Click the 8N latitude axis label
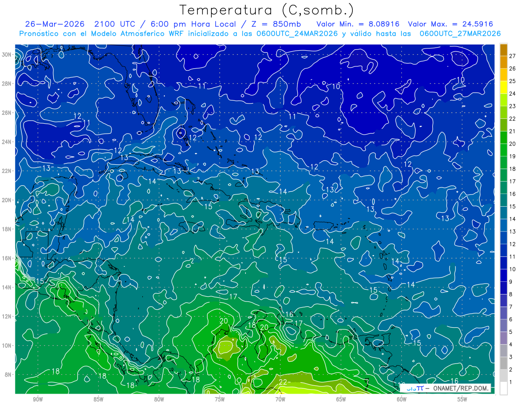524x405 pixels. (8, 374)
